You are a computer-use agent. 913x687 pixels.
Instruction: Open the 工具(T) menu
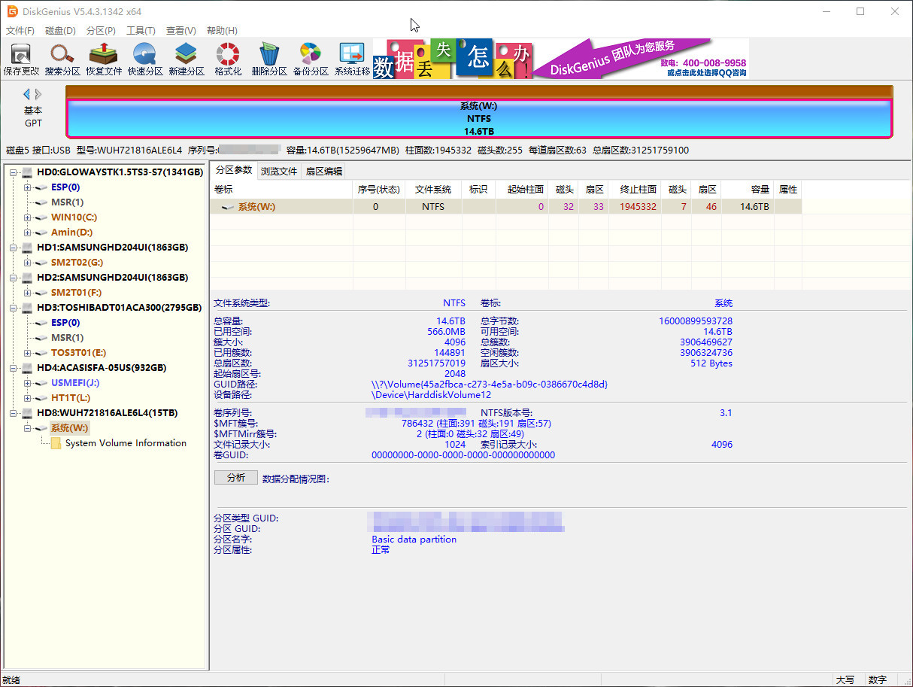[141, 31]
